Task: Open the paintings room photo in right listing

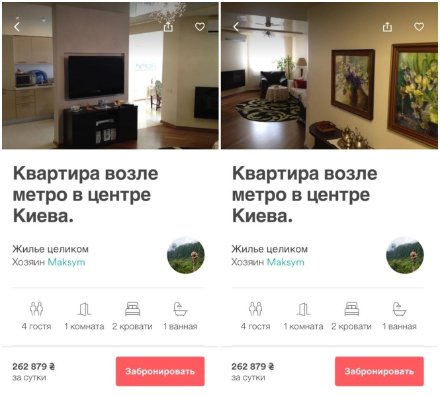Action: 330,75
